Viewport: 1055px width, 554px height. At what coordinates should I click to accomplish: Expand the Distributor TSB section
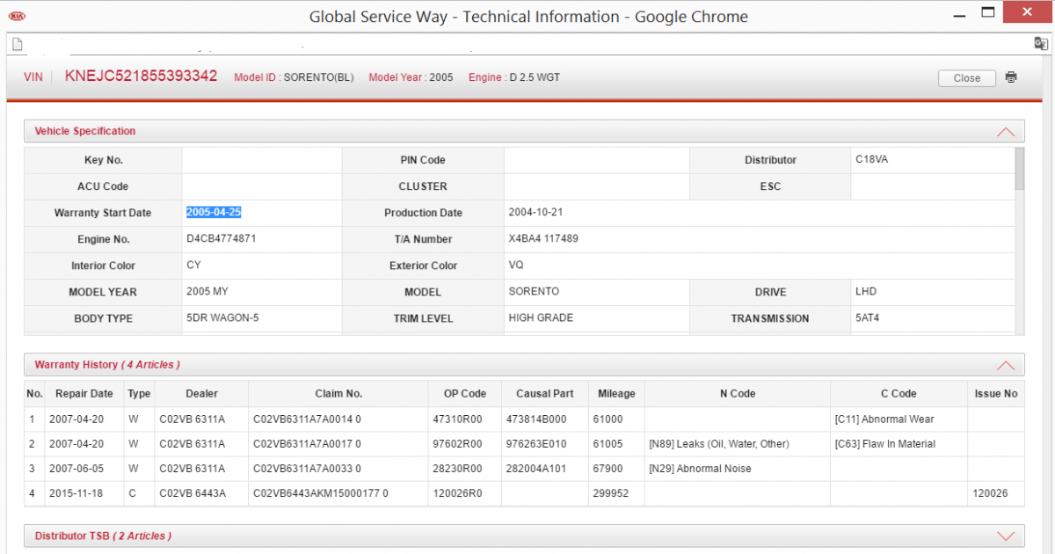point(1006,536)
